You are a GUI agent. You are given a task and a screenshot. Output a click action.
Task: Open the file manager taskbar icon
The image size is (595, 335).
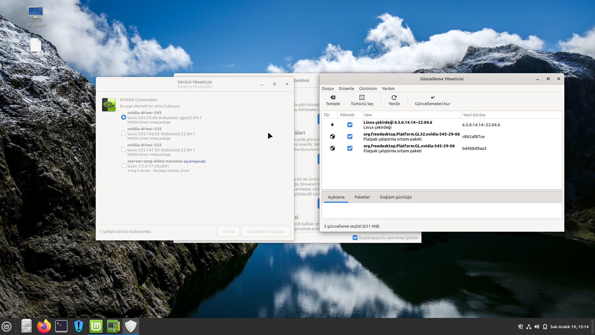[x=26, y=326]
